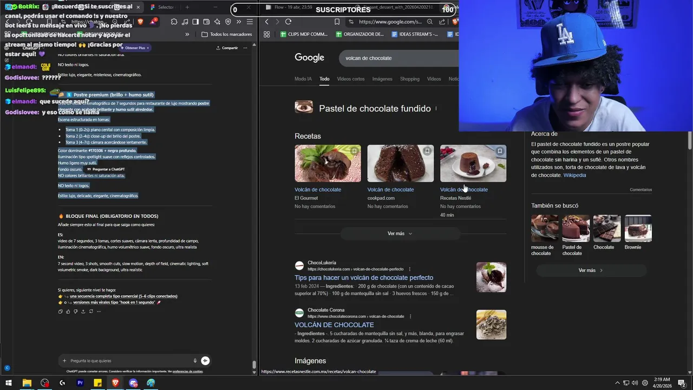Click zoom magnifier icon in Google address bar
This screenshot has height=390, width=693.
click(x=430, y=22)
